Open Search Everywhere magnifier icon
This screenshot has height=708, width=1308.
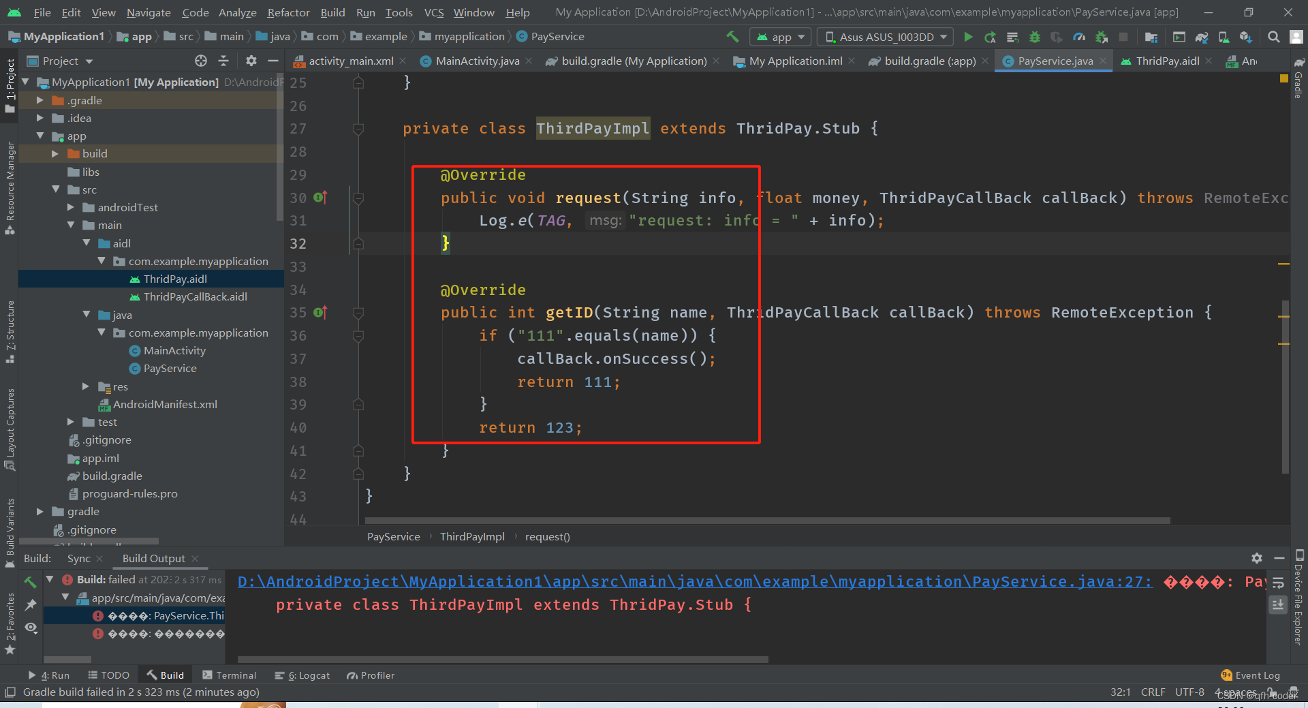1273,37
